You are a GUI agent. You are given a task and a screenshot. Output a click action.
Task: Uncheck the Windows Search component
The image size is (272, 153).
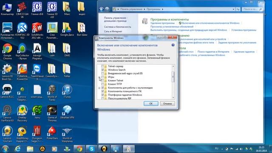[x=102, y=70]
